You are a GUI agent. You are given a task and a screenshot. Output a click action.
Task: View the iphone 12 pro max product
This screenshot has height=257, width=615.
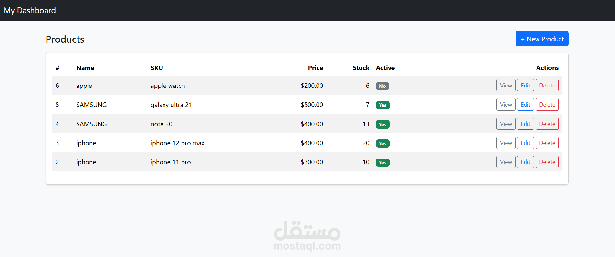[x=506, y=143]
